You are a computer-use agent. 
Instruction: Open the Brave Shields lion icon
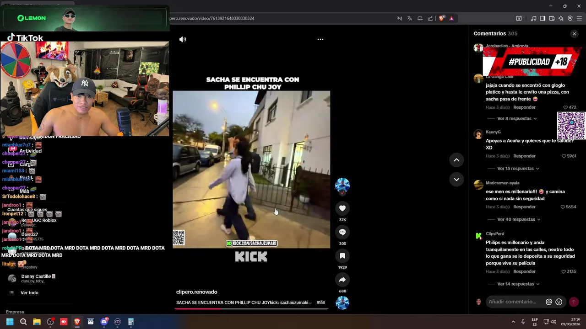[441, 18]
